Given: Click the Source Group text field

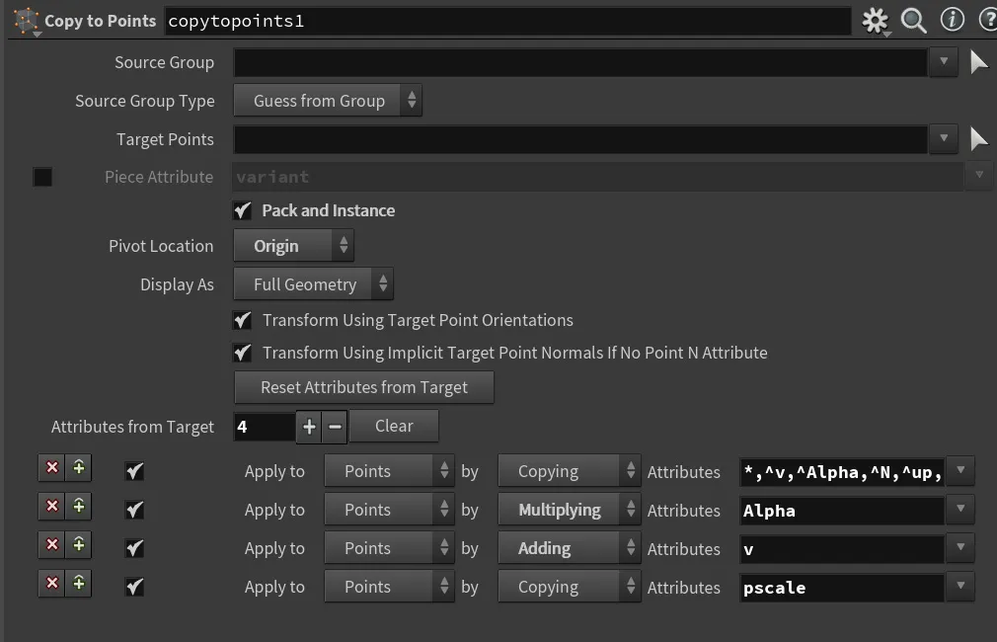Looking at the screenshot, I should 579,62.
